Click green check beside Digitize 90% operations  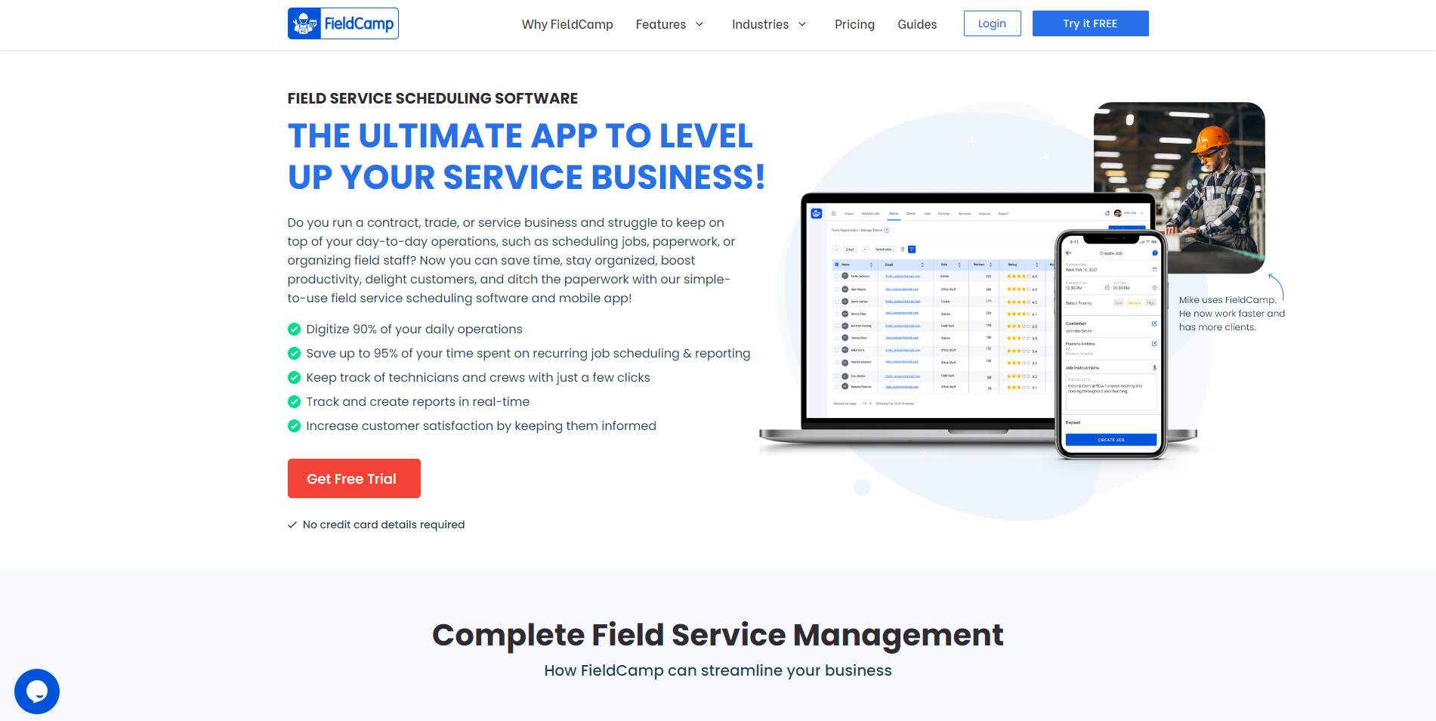click(294, 329)
